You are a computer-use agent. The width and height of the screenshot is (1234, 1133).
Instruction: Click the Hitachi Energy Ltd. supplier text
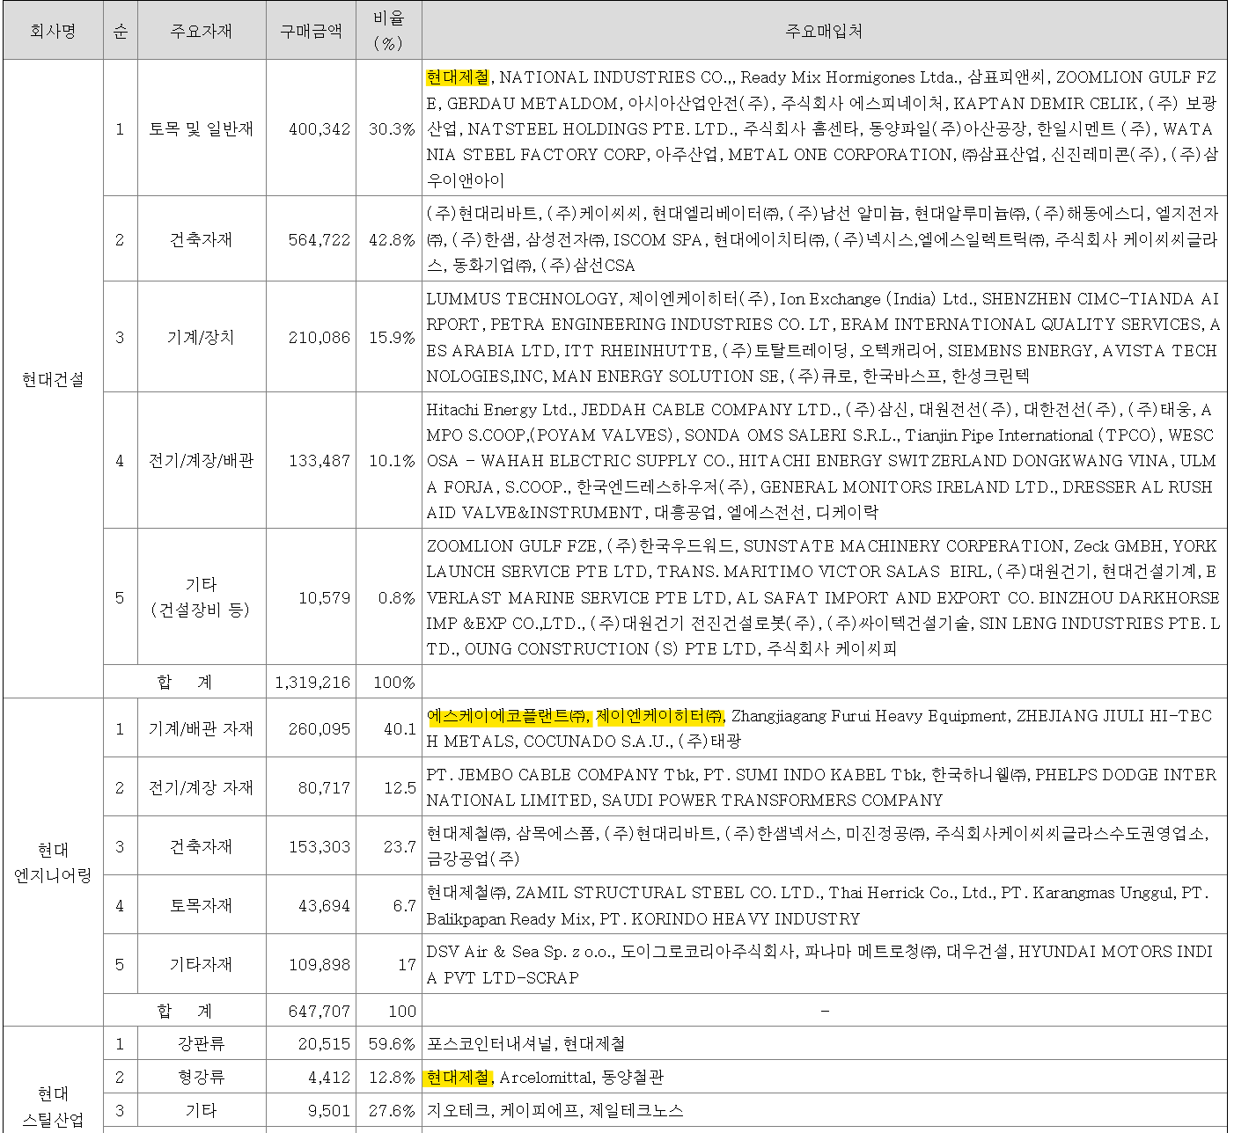pyautogui.click(x=500, y=409)
